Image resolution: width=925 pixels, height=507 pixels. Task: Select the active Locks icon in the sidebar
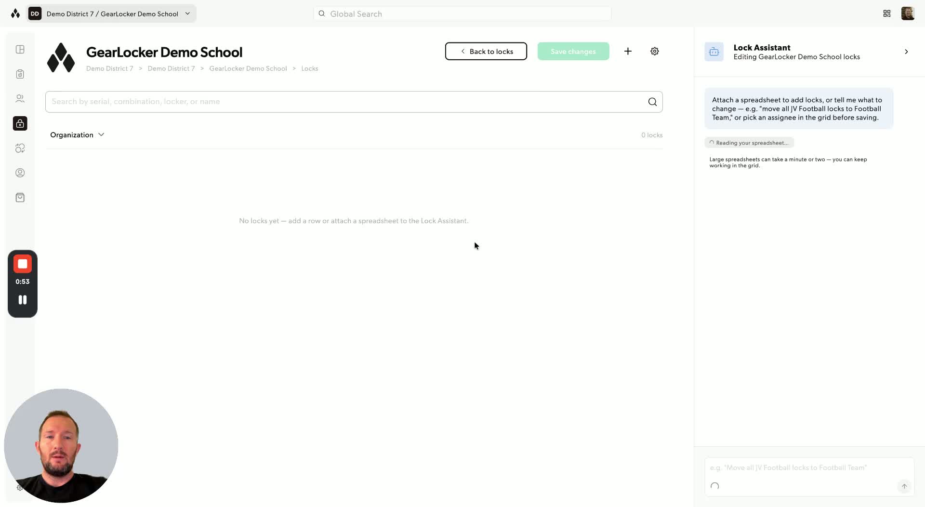coord(20,123)
